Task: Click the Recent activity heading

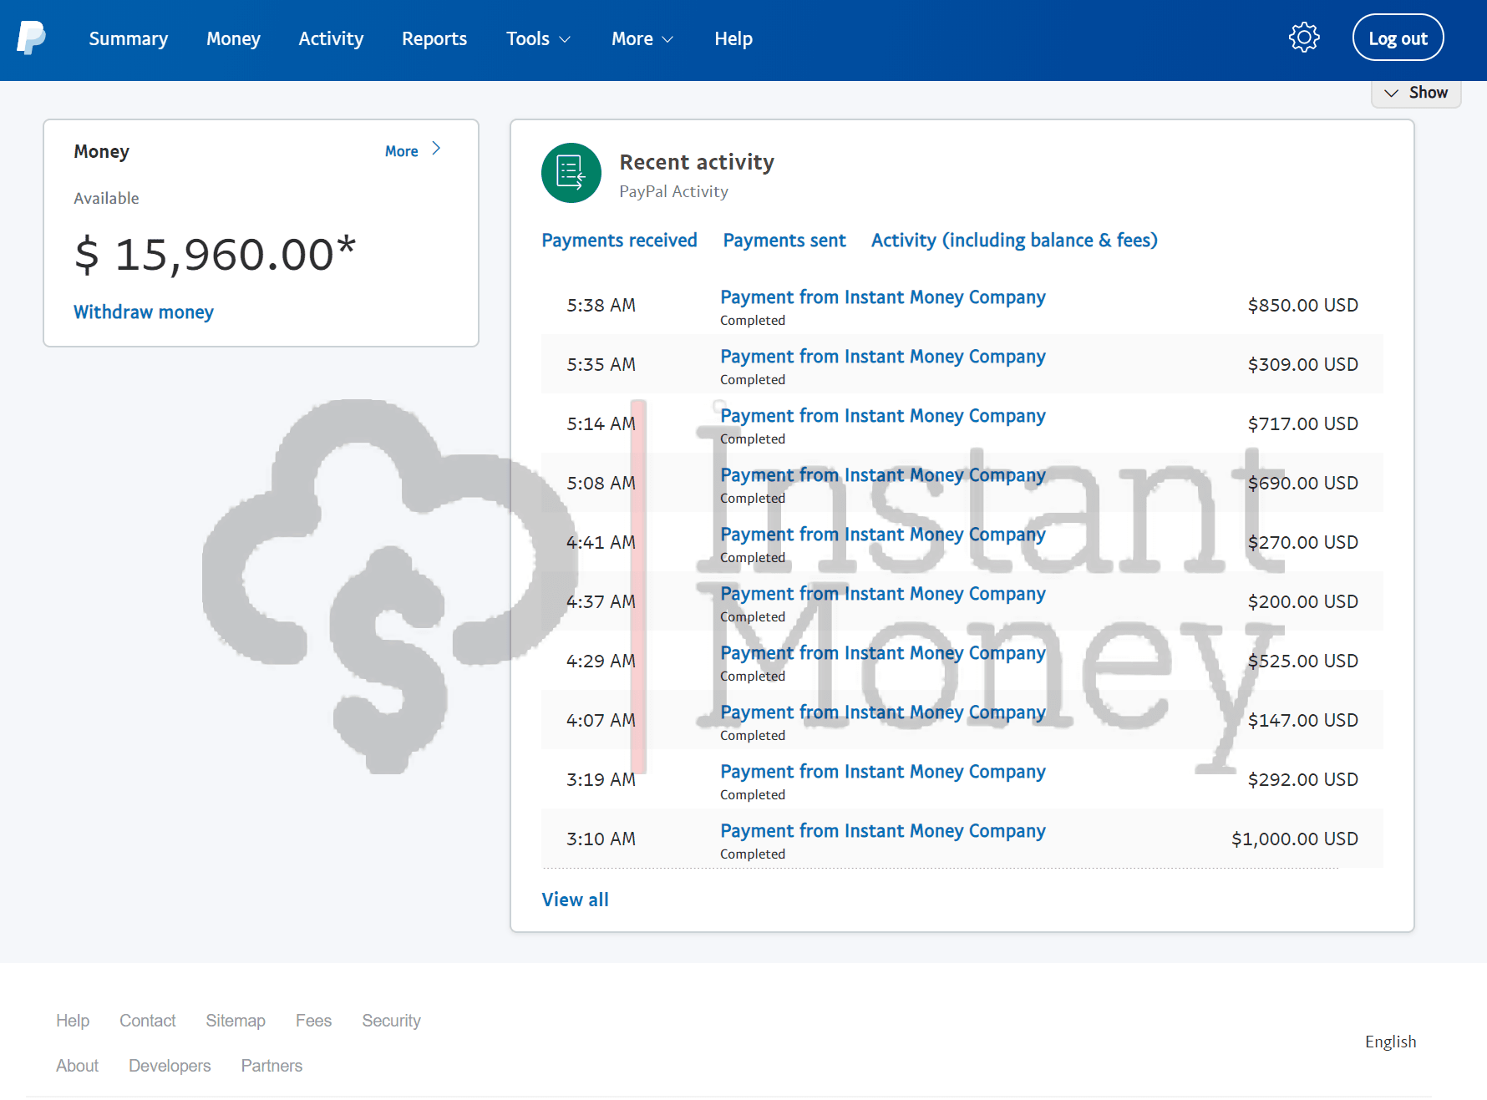Action: coord(697,162)
